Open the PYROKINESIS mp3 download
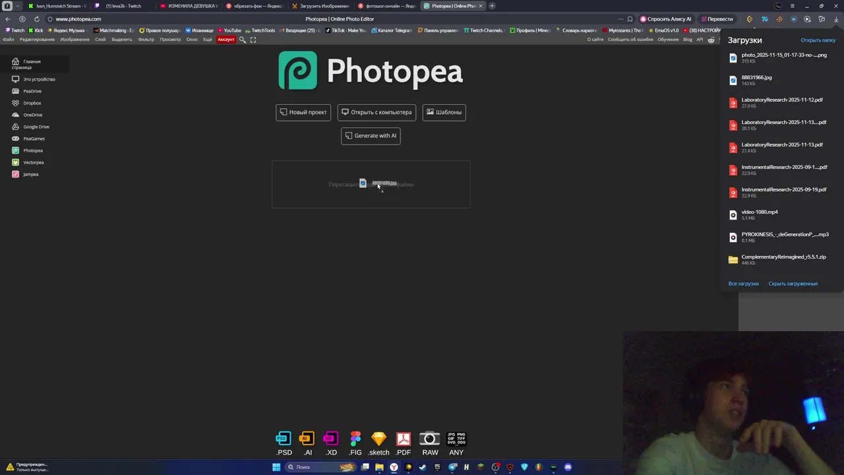 pos(782,237)
